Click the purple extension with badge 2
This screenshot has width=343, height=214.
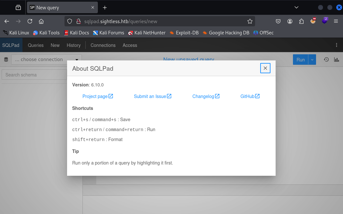click(325, 21)
